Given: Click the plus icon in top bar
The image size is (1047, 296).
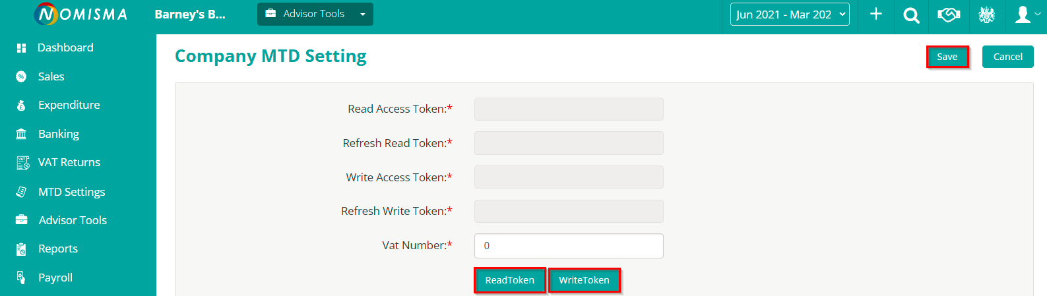Looking at the screenshot, I should pyautogui.click(x=875, y=15).
